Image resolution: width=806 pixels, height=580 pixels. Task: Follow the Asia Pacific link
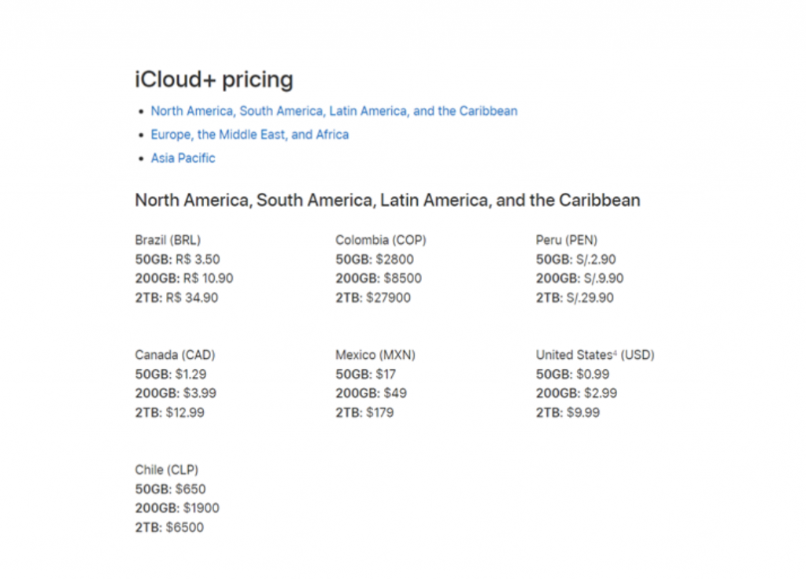point(183,158)
